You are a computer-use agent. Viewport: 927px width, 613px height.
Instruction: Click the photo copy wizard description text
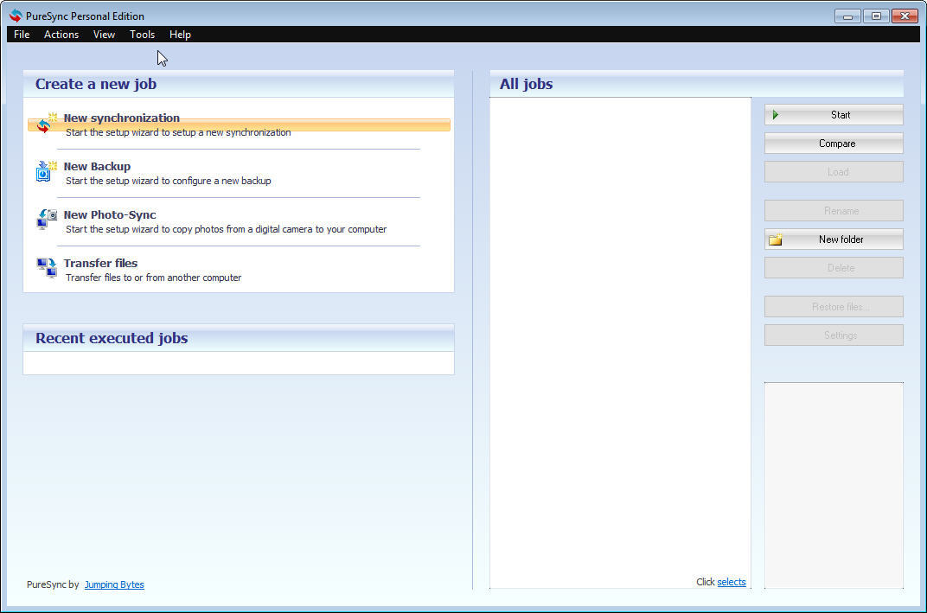point(226,229)
